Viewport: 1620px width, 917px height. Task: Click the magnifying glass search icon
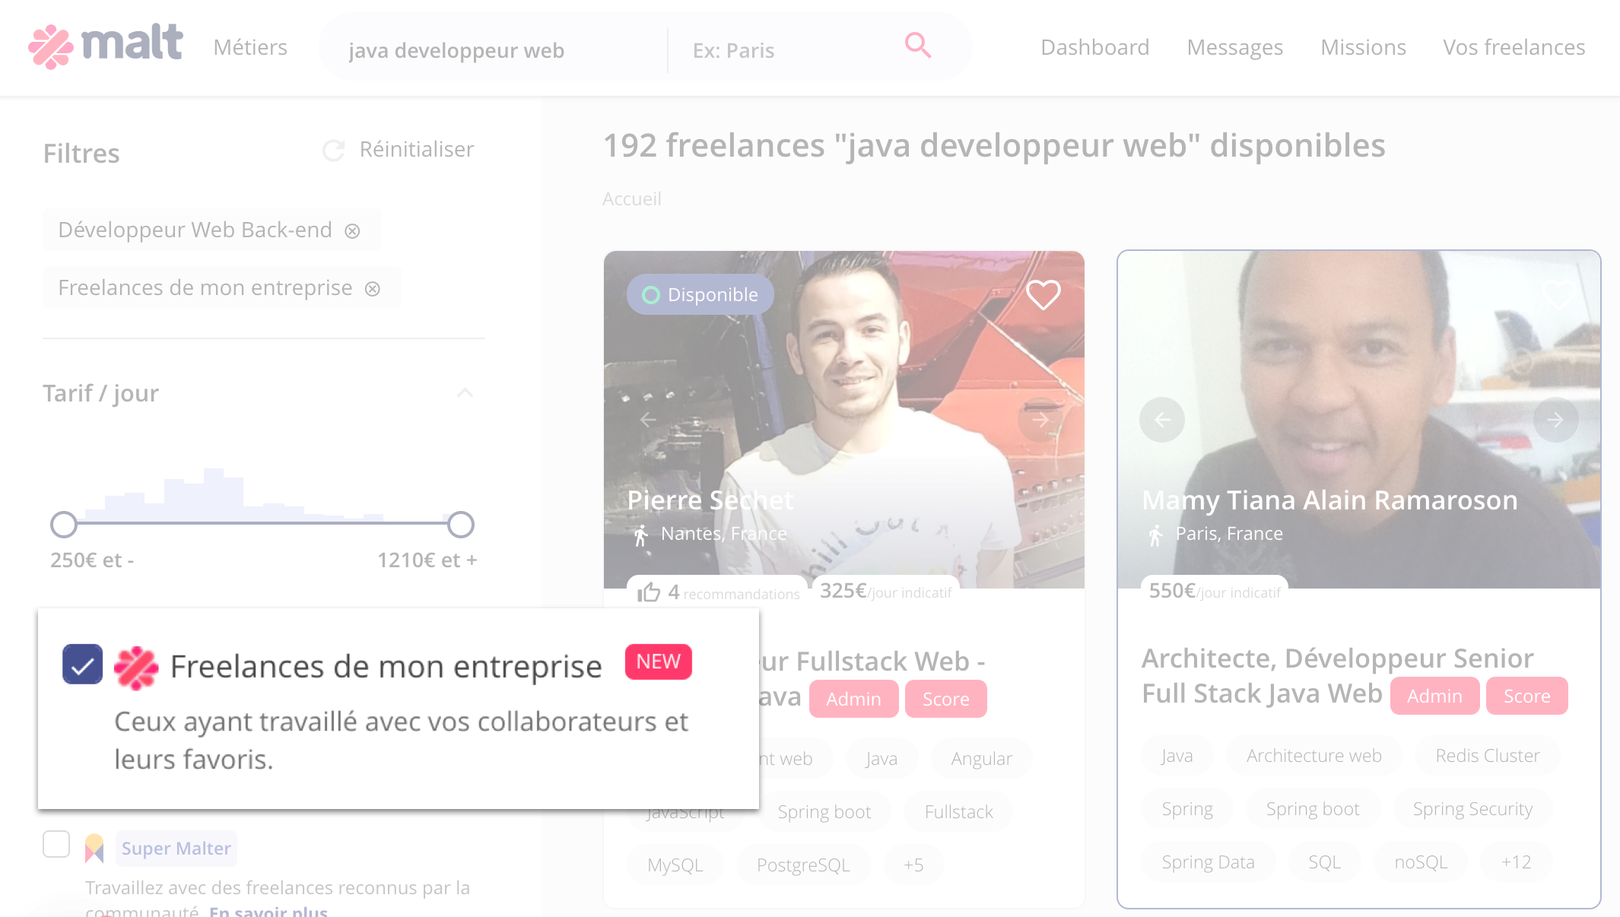pyautogui.click(x=917, y=46)
